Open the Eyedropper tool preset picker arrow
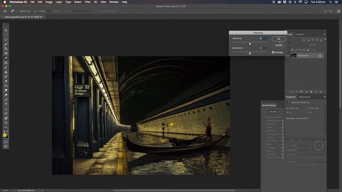342x192 pixels. [16, 11]
